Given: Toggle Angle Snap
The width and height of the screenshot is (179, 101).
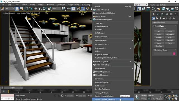Looking at the screenshot, I should click(83, 9).
